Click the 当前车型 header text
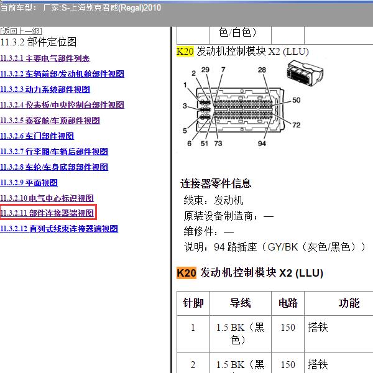373x373 pixels. (80, 8)
